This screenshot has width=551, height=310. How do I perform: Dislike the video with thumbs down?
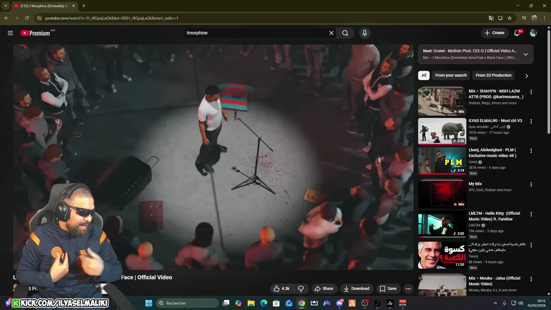[x=301, y=288]
